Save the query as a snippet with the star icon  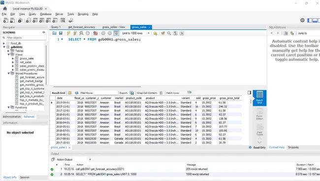tap(155, 33)
